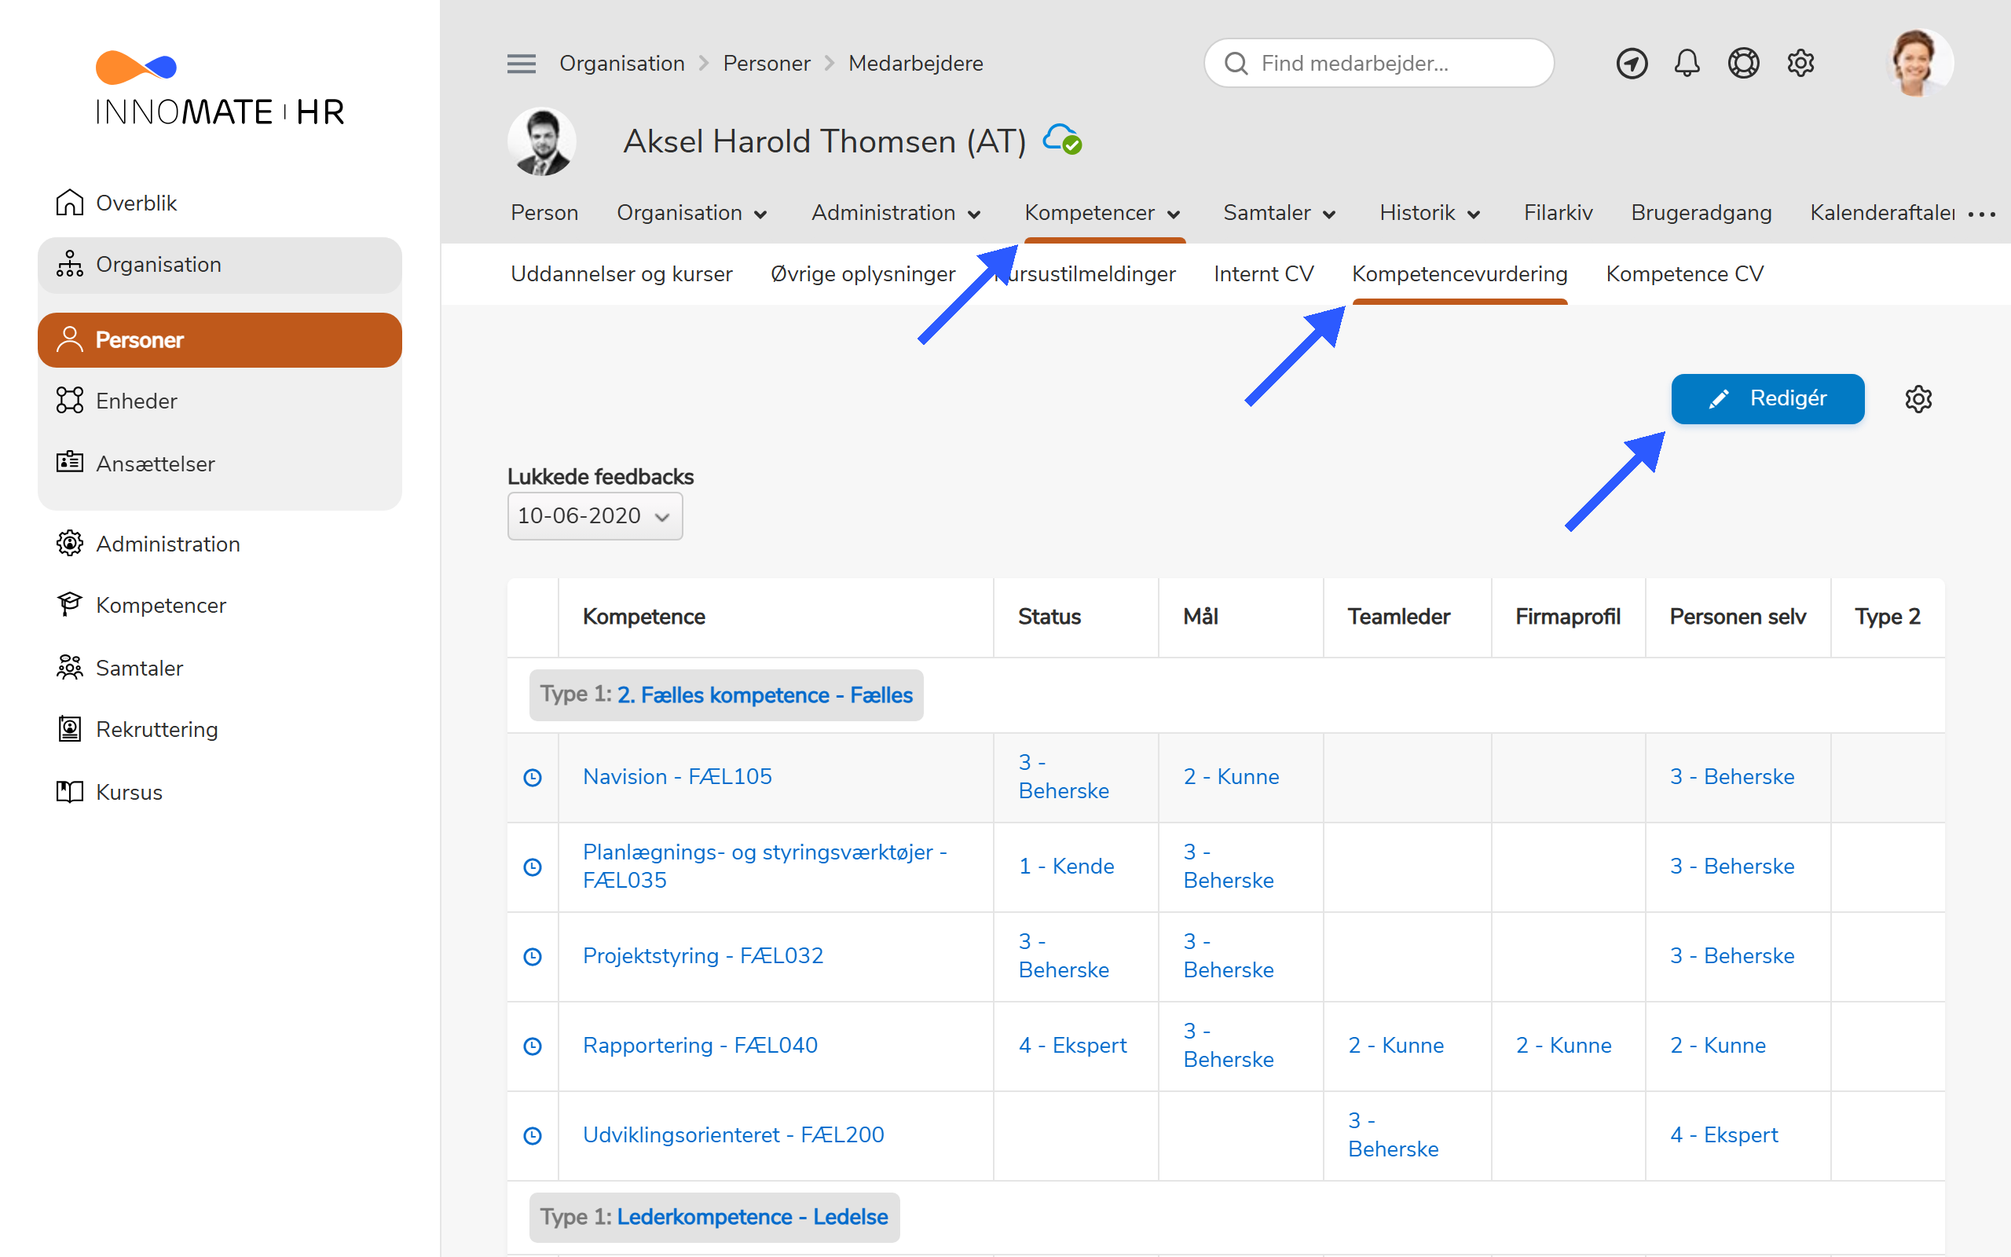2011x1257 pixels.
Task: Select Personer in sidebar
Action: click(x=219, y=340)
